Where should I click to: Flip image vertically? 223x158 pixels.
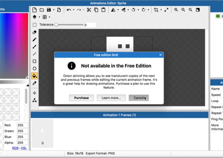tap(123, 10)
